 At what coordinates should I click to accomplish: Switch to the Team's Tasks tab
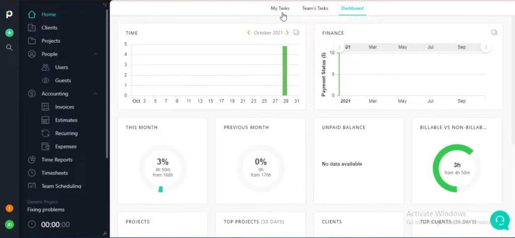(315, 9)
